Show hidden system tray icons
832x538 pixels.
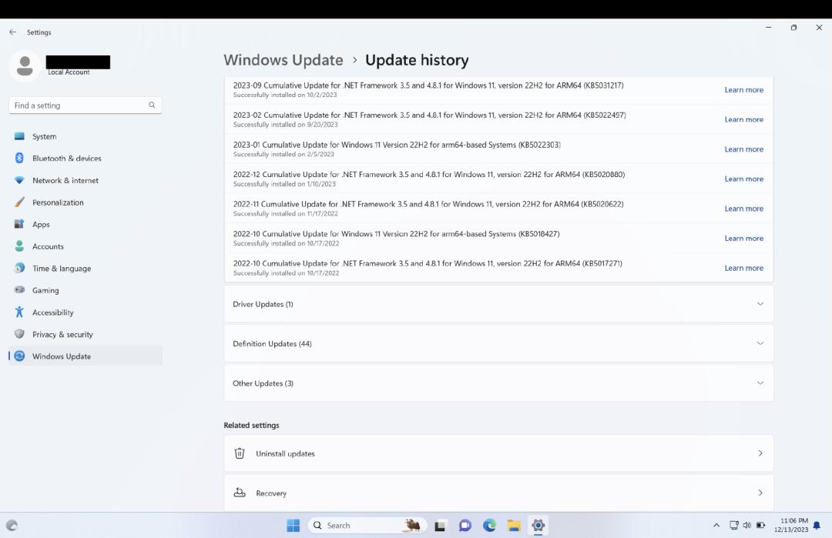pyautogui.click(x=716, y=525)
